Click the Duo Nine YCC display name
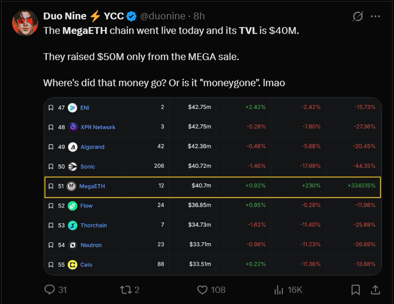Viewport: 394px width, 304px height. pos(83,16)
